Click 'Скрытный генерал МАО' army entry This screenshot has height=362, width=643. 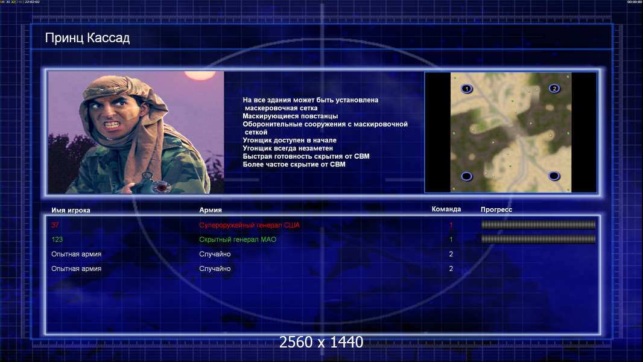(x=238, y=240)
